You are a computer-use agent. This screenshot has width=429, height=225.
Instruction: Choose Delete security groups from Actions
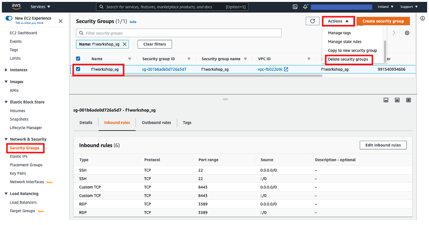coord(348,59)
